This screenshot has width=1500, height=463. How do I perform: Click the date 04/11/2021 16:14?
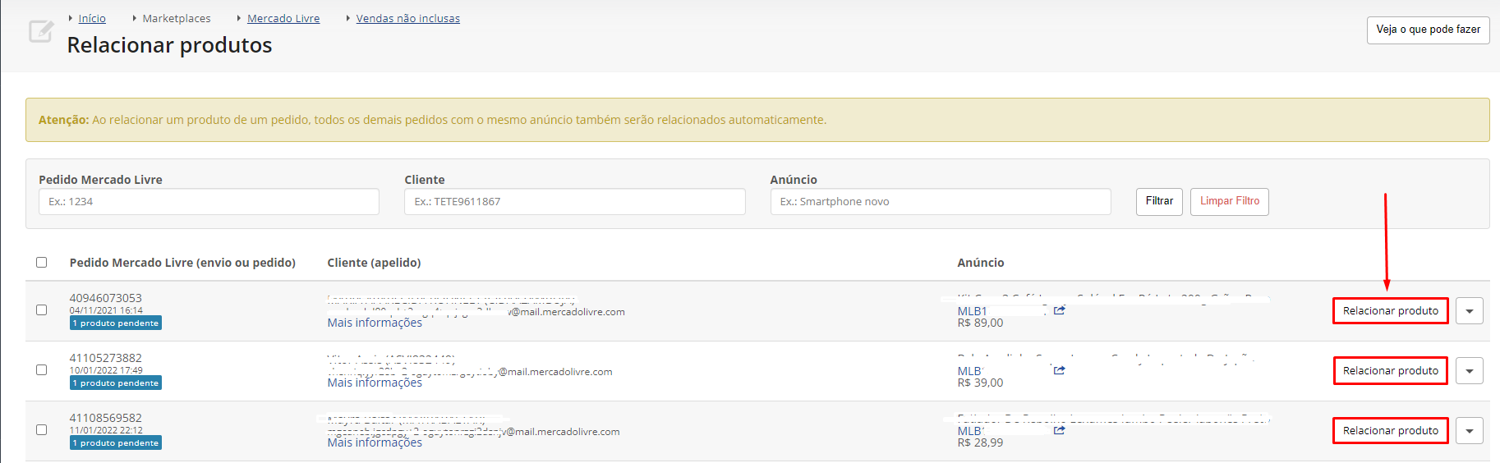pyautogui.click(x=106, y=310)
